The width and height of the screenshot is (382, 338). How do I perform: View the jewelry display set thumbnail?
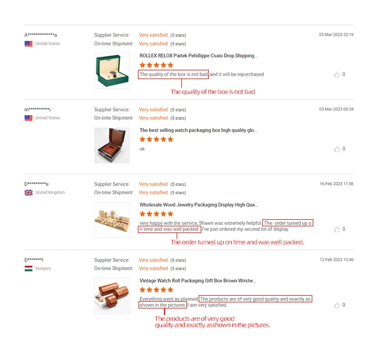[112, 220]
